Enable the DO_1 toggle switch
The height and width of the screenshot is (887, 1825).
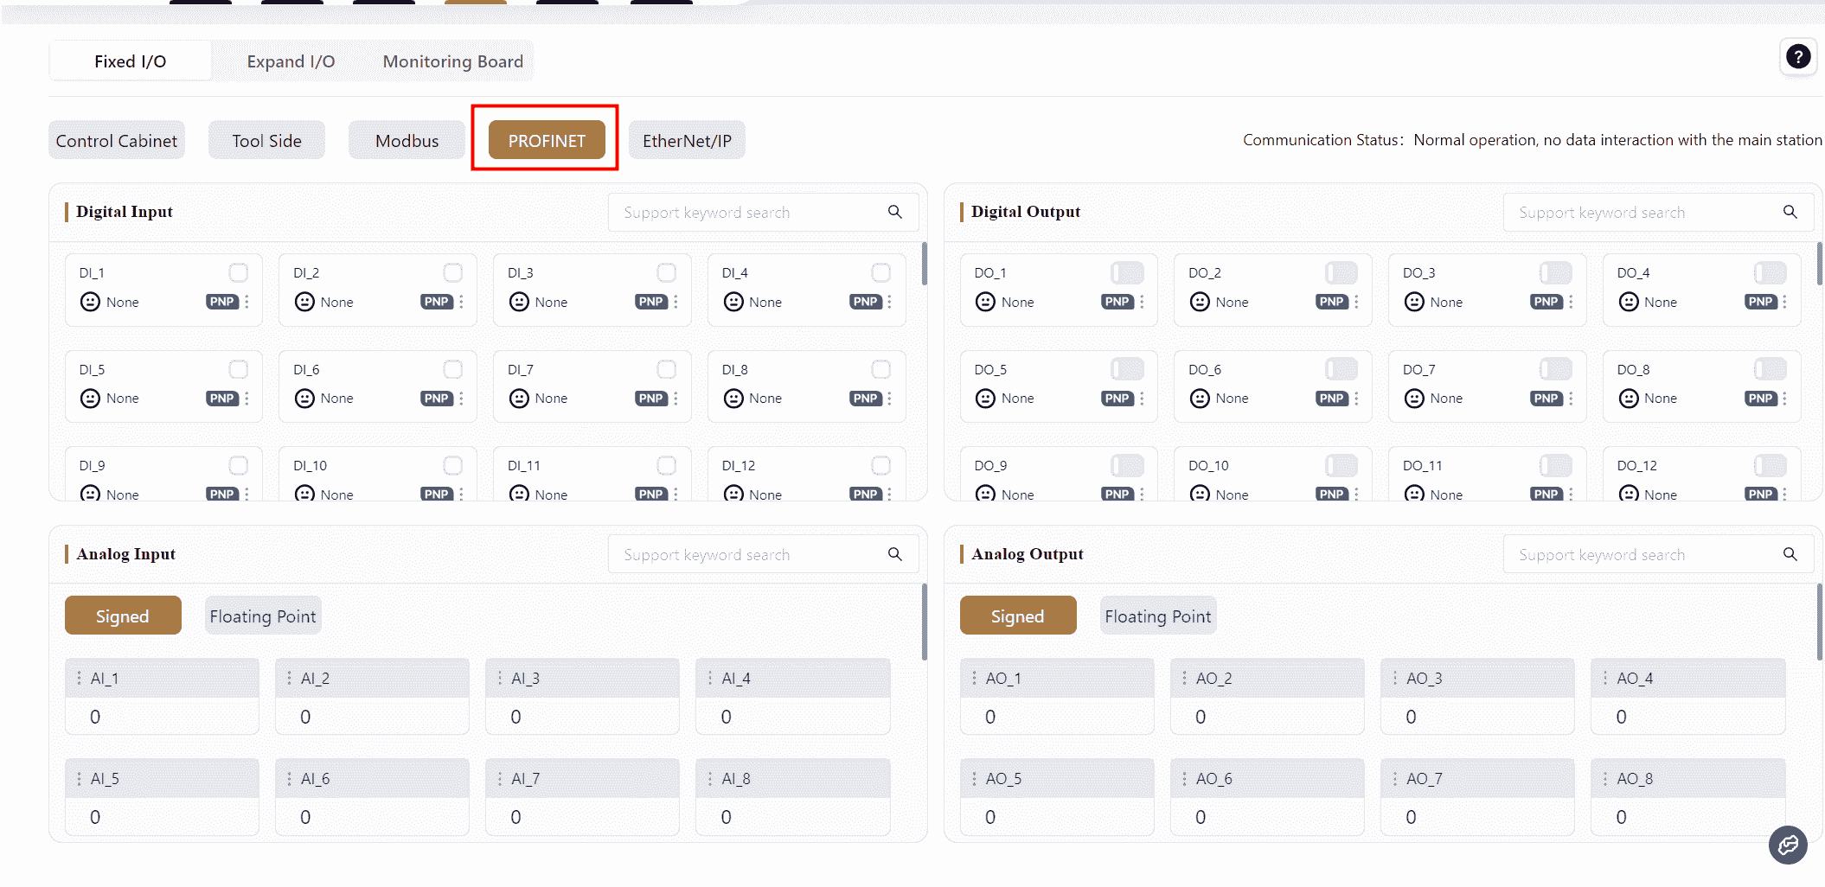click(x=1127, y=273)
